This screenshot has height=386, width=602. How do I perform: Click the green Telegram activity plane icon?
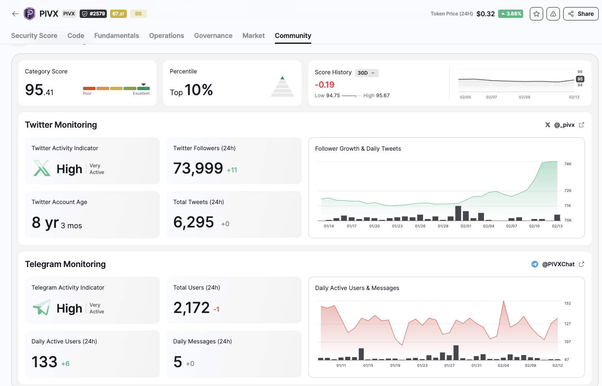42,308
